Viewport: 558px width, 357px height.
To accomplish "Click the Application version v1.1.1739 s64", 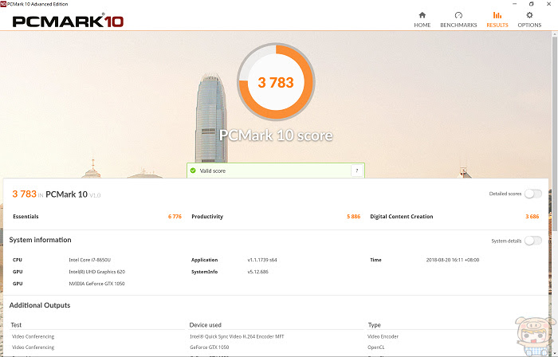I will coord(262,260).
